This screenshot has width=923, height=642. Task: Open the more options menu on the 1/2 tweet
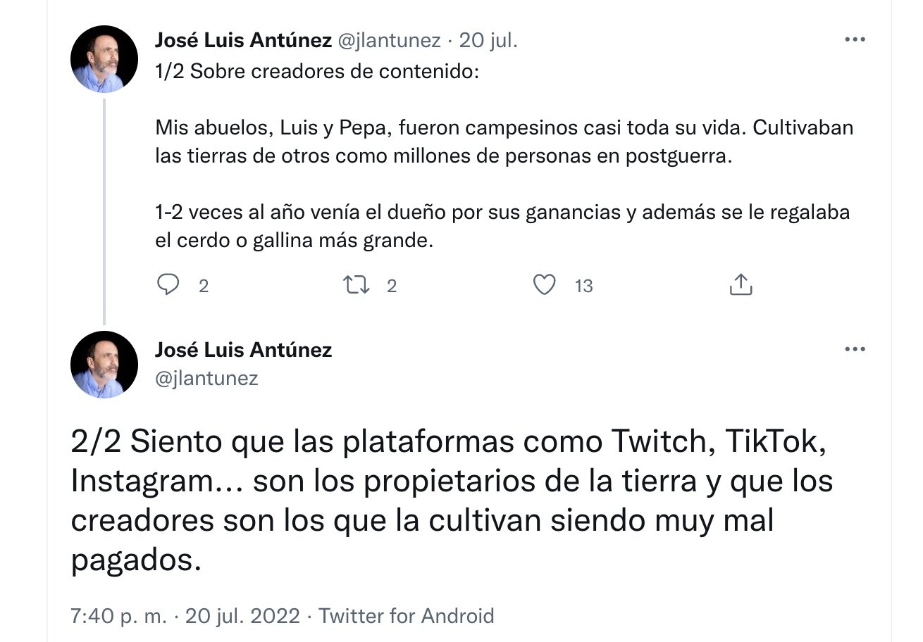855,40
